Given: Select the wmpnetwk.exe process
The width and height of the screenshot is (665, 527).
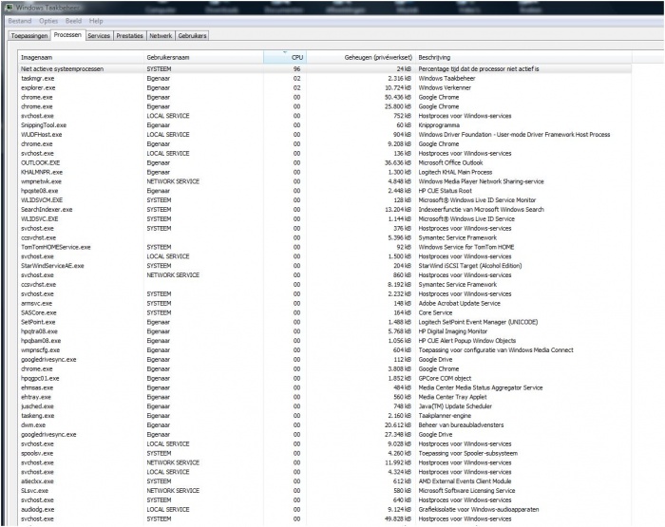Looking at the screenshot, I should [325, 181].
